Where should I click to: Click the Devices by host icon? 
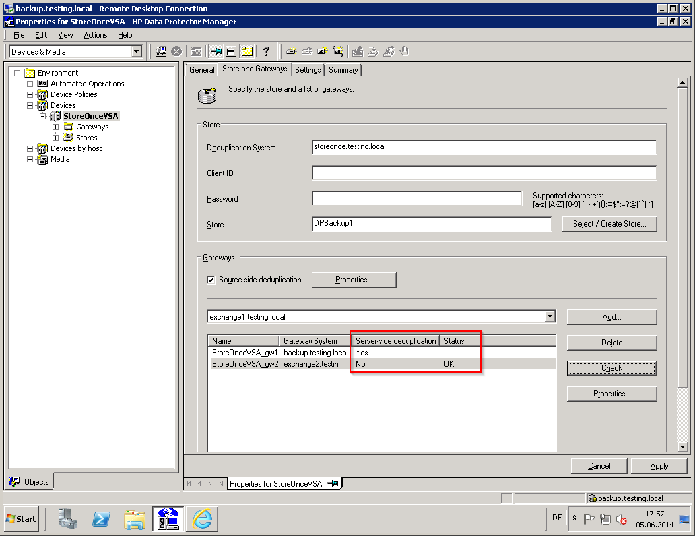[42, 148]
